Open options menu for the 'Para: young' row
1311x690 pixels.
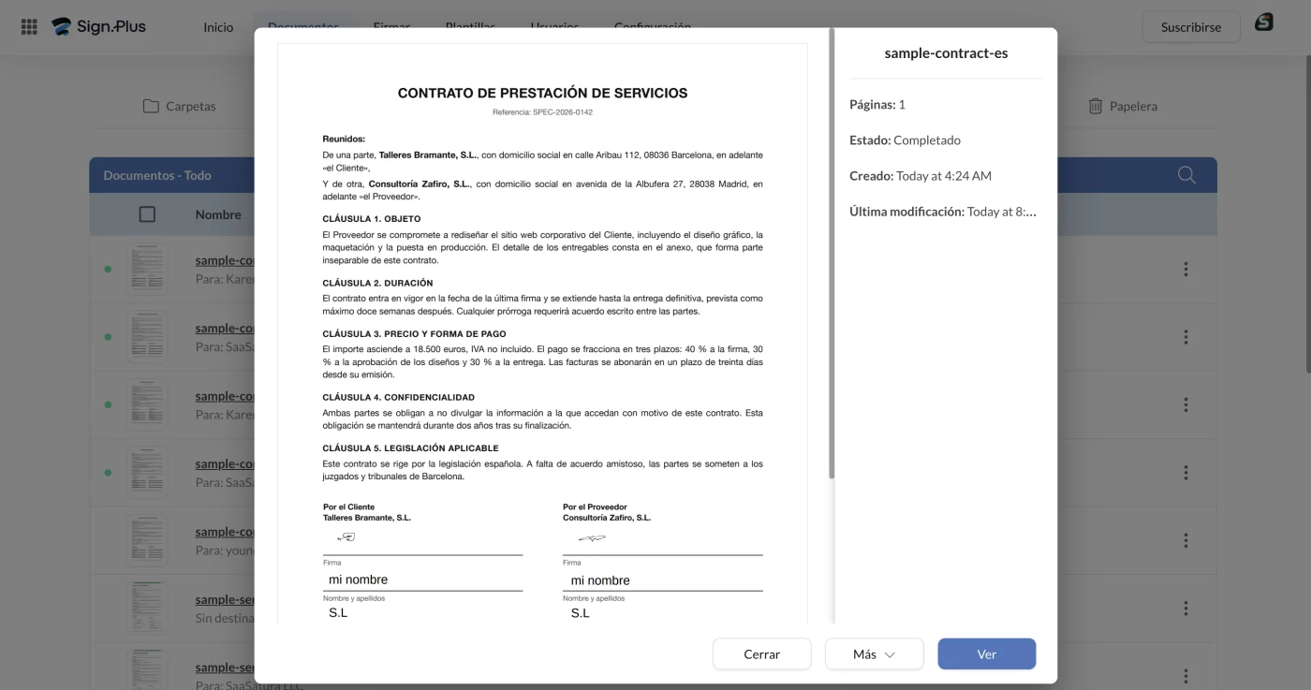click(x=1186, y=540)
